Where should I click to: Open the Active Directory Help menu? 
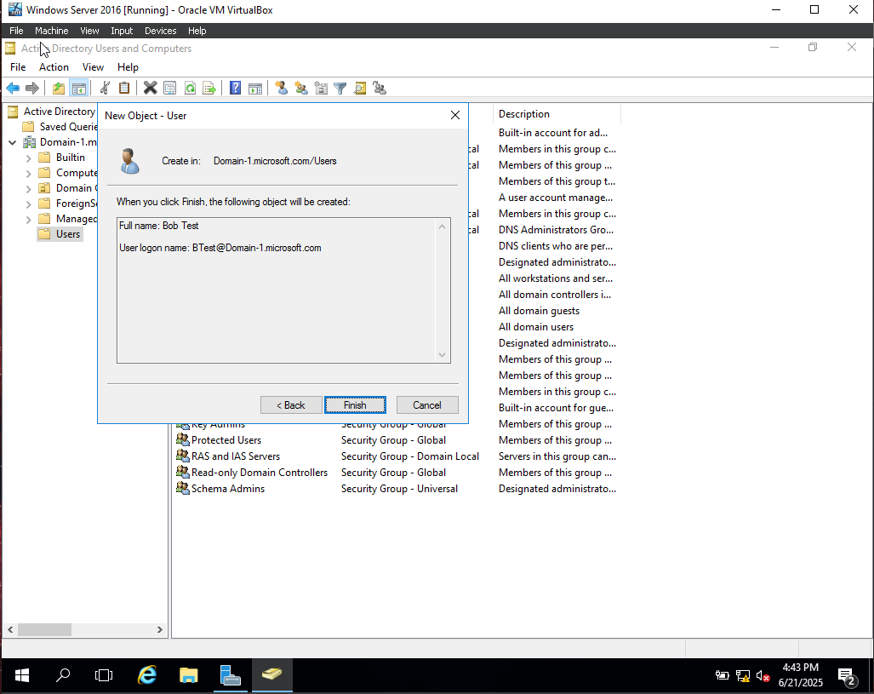128,67
